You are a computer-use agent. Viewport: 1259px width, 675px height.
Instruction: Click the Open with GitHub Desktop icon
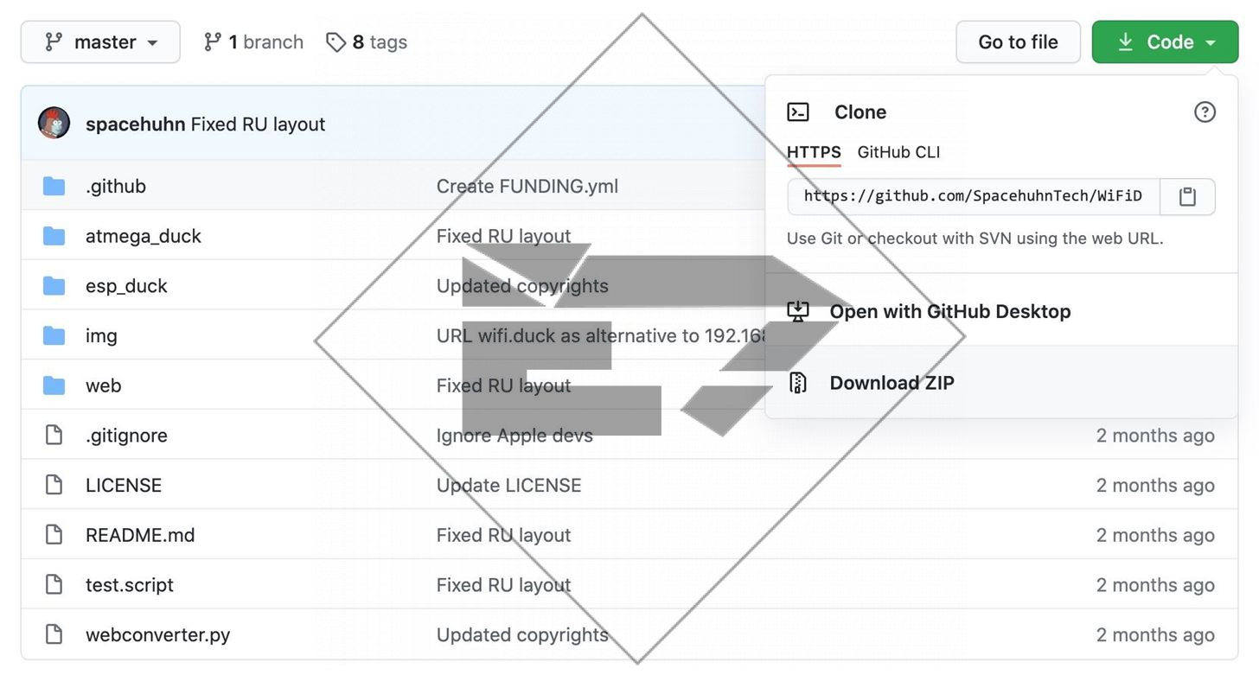pyautogui.click(x=798, y=311)
